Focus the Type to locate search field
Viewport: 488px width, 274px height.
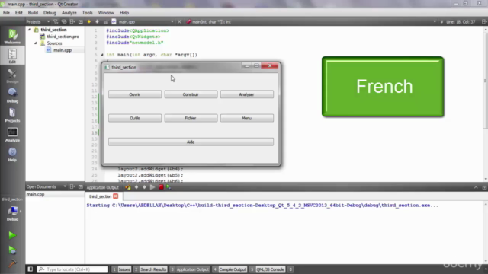pyautogui.click(x=72, y=269)
